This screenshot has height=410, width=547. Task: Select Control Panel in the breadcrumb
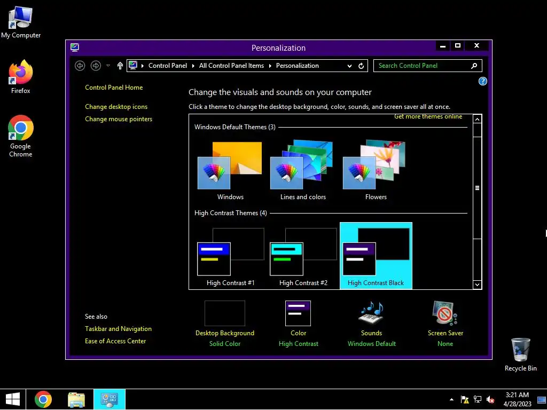pos(167,66)
